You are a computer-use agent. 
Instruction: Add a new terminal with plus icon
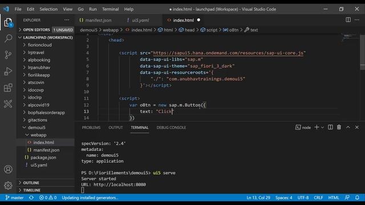317,127
